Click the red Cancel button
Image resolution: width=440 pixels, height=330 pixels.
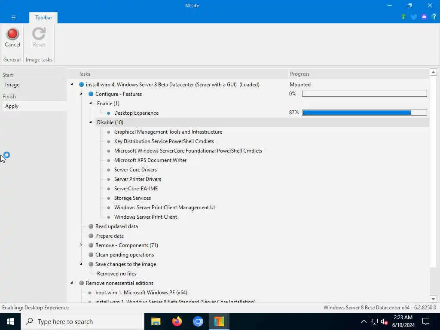12,37
